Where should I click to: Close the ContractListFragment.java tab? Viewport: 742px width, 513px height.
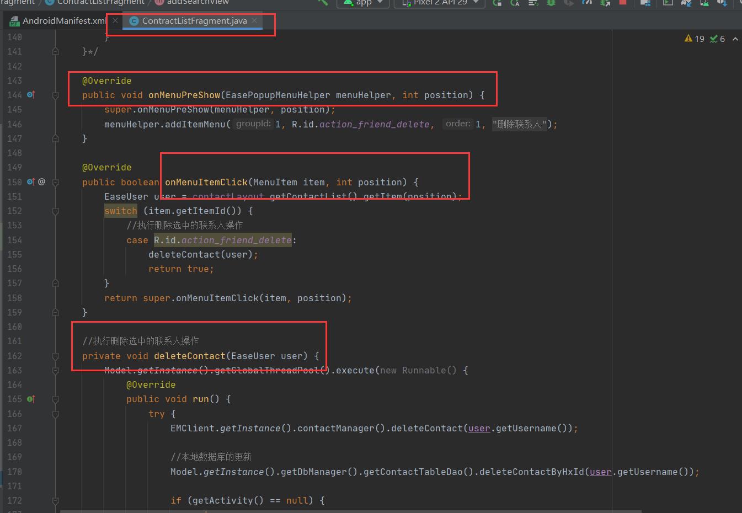click(x=254, y=20)
